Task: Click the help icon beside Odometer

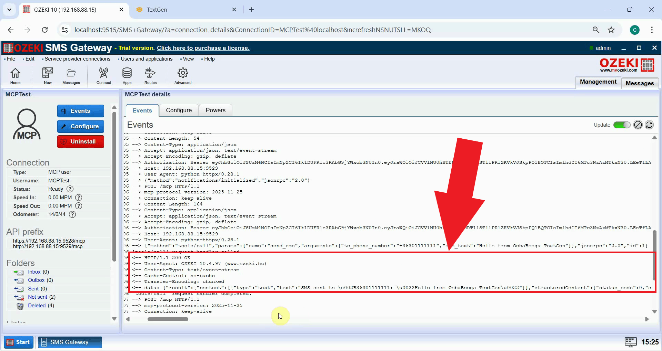Action: coord(72,214)
